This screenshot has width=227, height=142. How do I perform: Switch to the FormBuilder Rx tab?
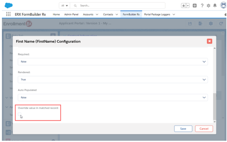[131, 14]
